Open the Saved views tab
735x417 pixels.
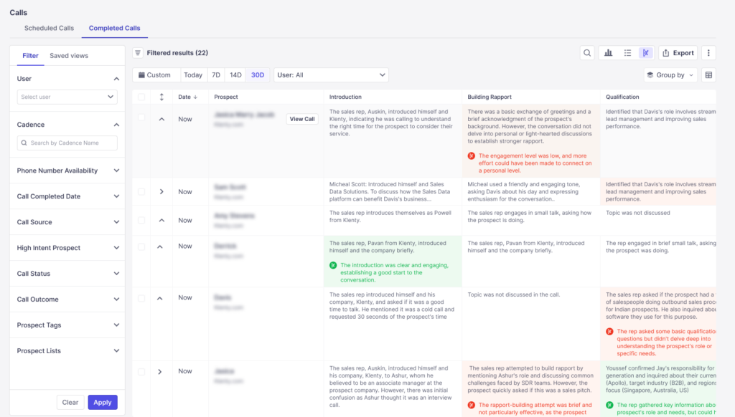pyautogui.click(x=69, y=56)
